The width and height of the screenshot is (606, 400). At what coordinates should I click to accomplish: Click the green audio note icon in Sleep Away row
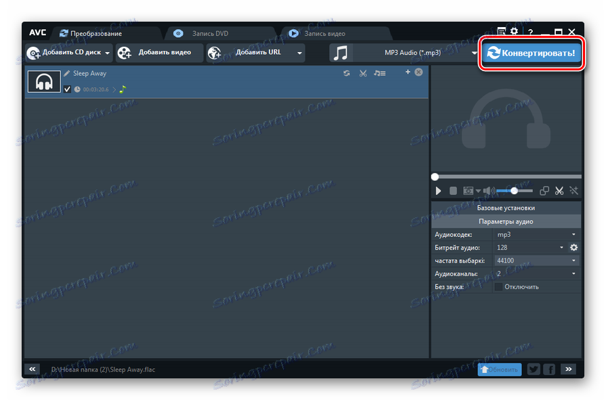click(123, 89)
